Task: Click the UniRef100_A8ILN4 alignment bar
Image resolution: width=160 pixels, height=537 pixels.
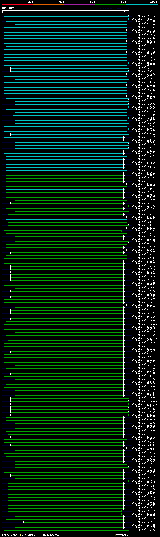Action: click(66, 19)
